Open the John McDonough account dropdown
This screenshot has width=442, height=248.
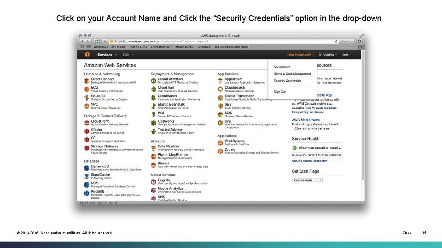tap(301, 55)
